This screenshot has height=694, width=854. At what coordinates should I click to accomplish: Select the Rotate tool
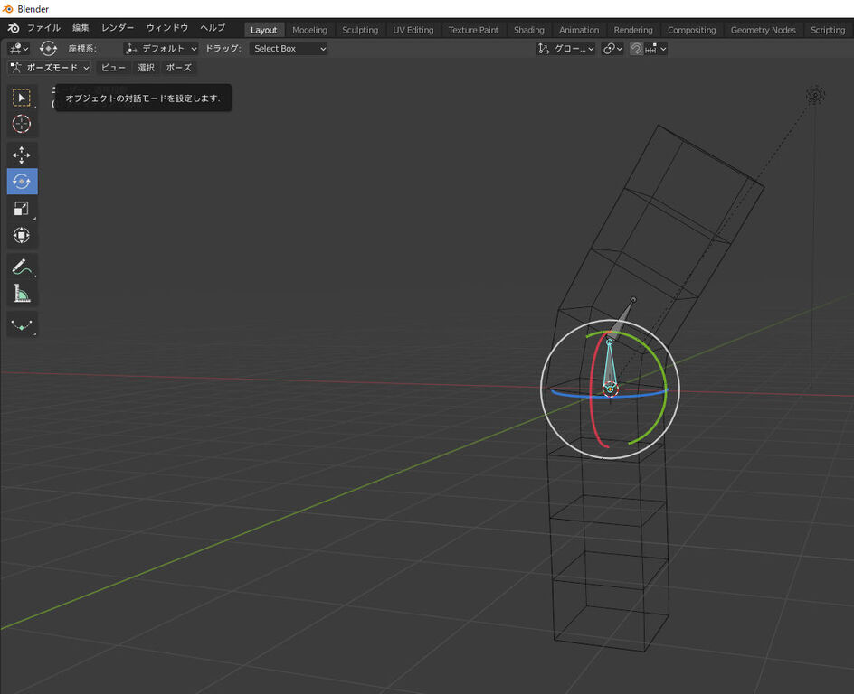[22, 181]
